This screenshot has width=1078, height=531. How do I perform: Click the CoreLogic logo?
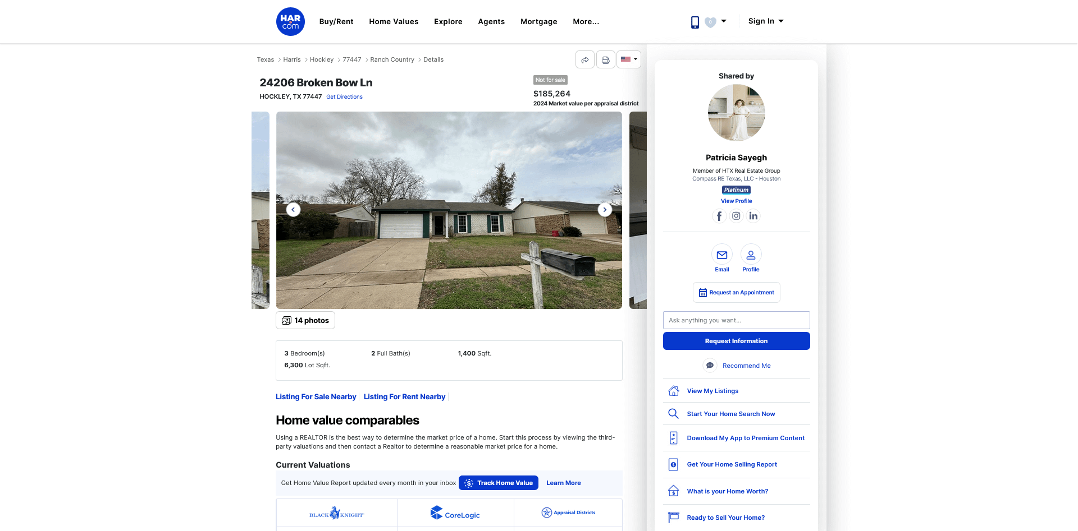(455, 513)
